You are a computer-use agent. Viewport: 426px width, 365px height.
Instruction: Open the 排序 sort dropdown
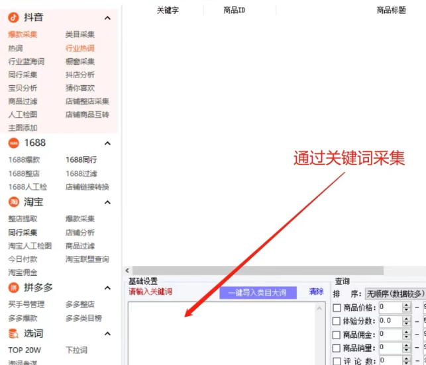coord(396,294)
